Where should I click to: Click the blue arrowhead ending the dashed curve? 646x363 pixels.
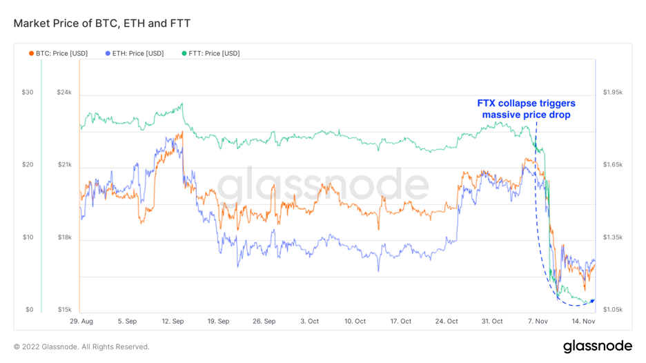(x=591, y=300)
